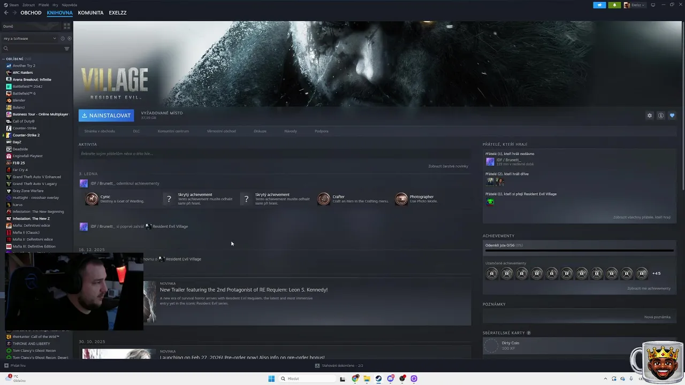Viewport: 685px width, 385px height.
Task: Open Věrnostní obchod link
Action: [221, 131]
